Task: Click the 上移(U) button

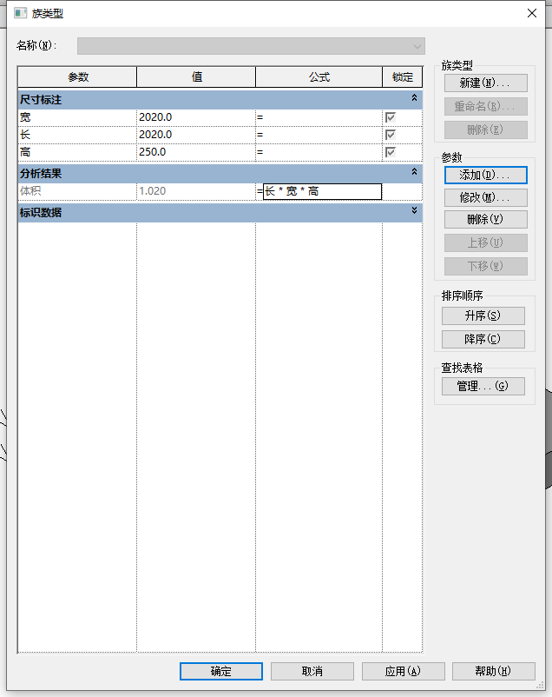Action: (x=486, y=243)
